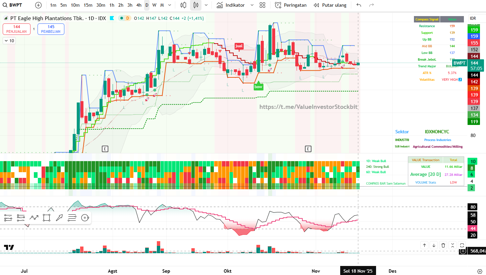Open the chart type dropdown chevron
The height and width of the screenshot is (275, 486).
click(x=206, y=5)
